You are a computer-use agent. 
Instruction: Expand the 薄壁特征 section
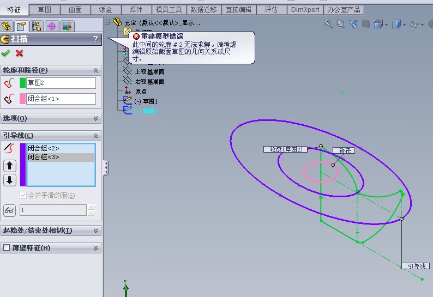pyautogui.click(x=95, y=248)
